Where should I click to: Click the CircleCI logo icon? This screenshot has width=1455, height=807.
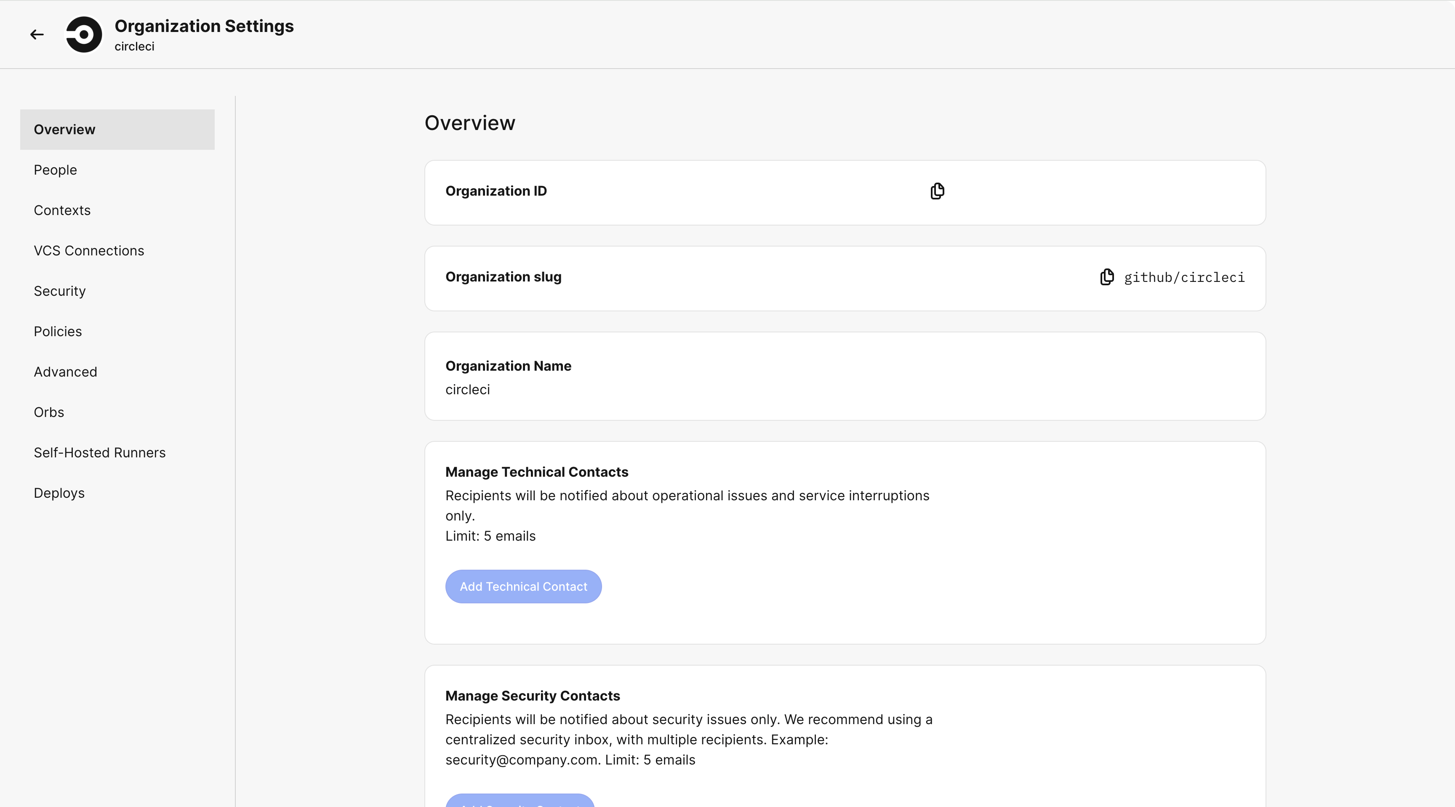click(x=84, y=35)
